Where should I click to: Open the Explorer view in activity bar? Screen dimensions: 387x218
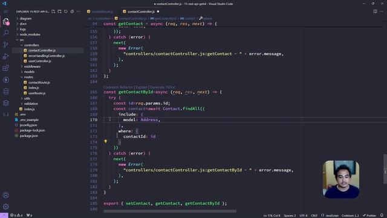click(x=5, y=21)
